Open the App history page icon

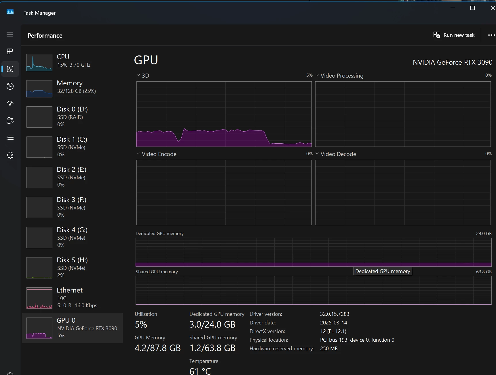[x=10, y=86]
